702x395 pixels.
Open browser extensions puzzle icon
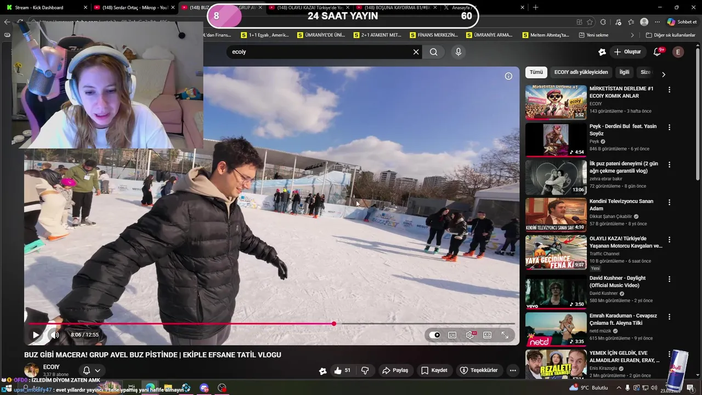tap(603, 22)
